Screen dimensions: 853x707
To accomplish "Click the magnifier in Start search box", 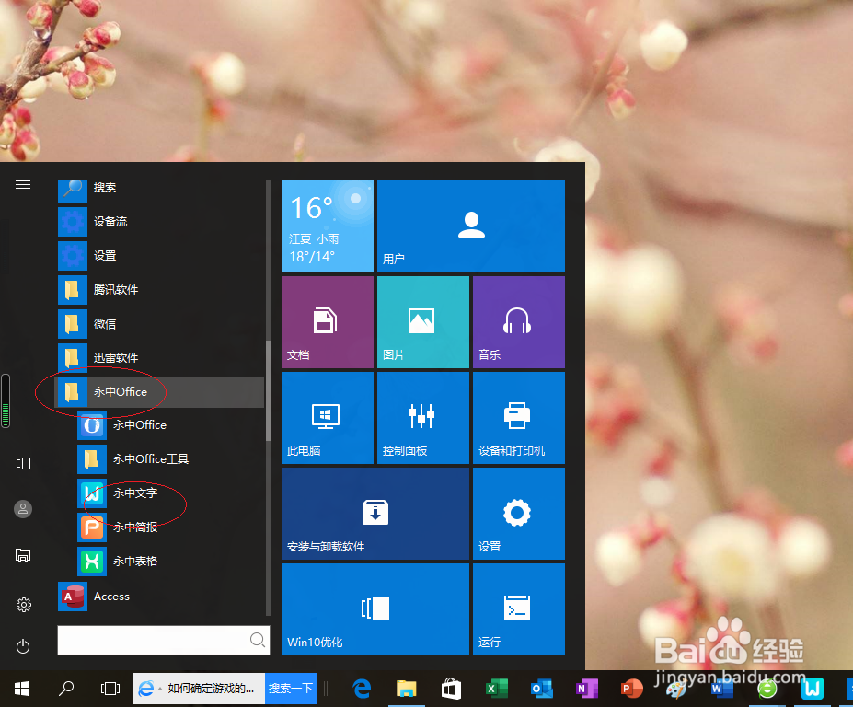I will [x=258, y=640].
